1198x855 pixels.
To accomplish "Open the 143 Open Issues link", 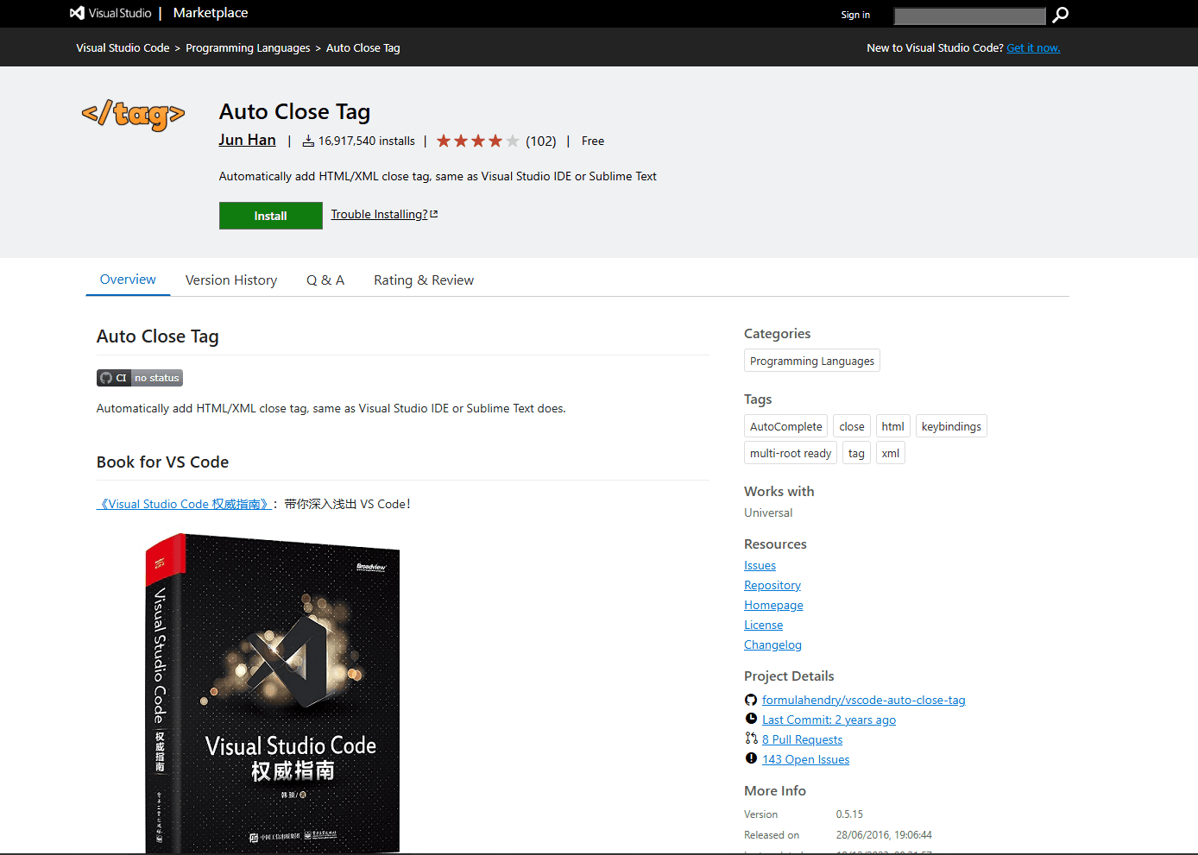I will click(806, 759).
